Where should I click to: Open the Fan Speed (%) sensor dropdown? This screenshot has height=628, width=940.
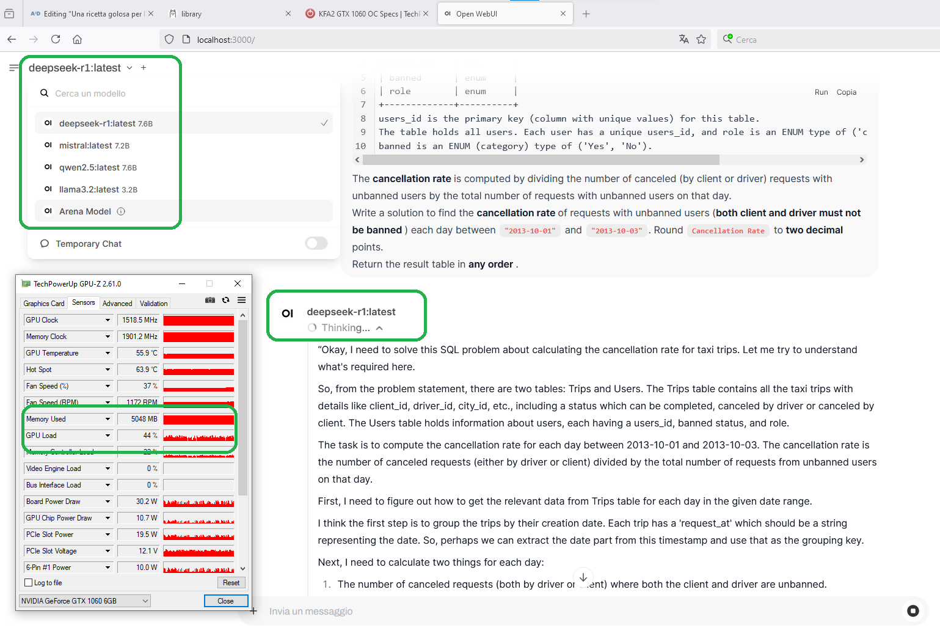tap(108, 386)
